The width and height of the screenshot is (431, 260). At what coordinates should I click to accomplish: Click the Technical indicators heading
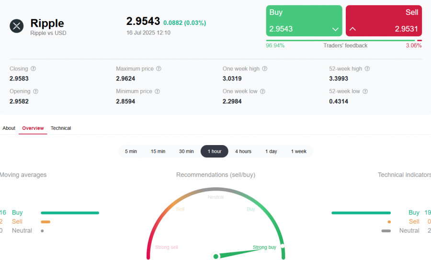click(x=404, y=175)
